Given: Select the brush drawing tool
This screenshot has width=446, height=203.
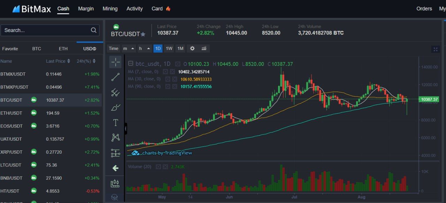Looking at the screenshot, I should point(115,107).
